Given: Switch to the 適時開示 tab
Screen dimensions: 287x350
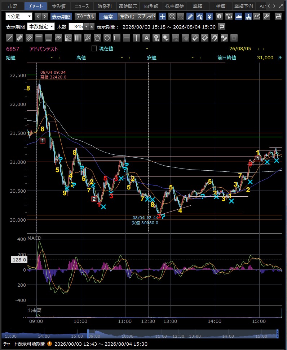Looking at the screenshot, I should coord(128,6).
